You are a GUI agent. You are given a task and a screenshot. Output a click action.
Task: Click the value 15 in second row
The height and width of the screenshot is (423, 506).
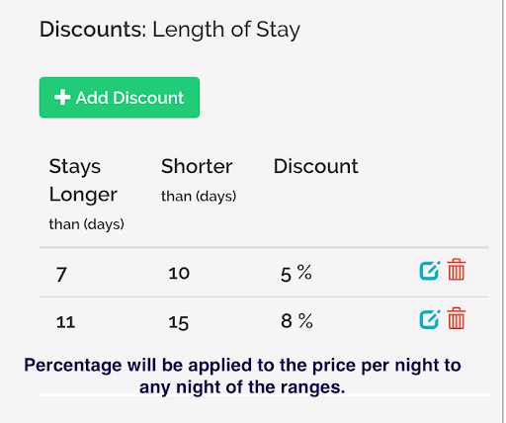coord(178,322)
